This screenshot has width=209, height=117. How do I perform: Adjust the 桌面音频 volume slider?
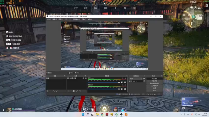(x=104, y=89)
